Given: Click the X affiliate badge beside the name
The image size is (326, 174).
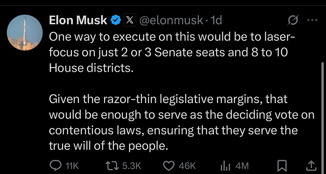Looking at the screenshot, I should pyautogui.click(x=130, y=20).
